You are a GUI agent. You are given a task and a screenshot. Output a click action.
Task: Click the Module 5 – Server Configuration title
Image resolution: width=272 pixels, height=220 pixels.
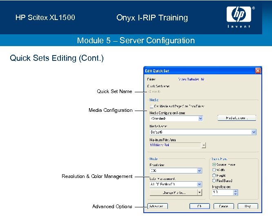(x=136, y=40)
